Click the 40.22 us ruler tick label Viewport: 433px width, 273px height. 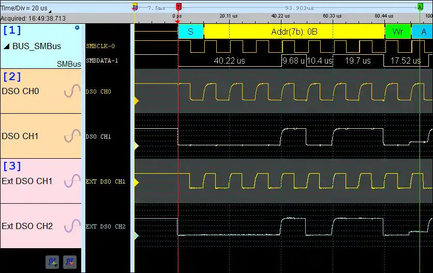click(x=280, y=16)
